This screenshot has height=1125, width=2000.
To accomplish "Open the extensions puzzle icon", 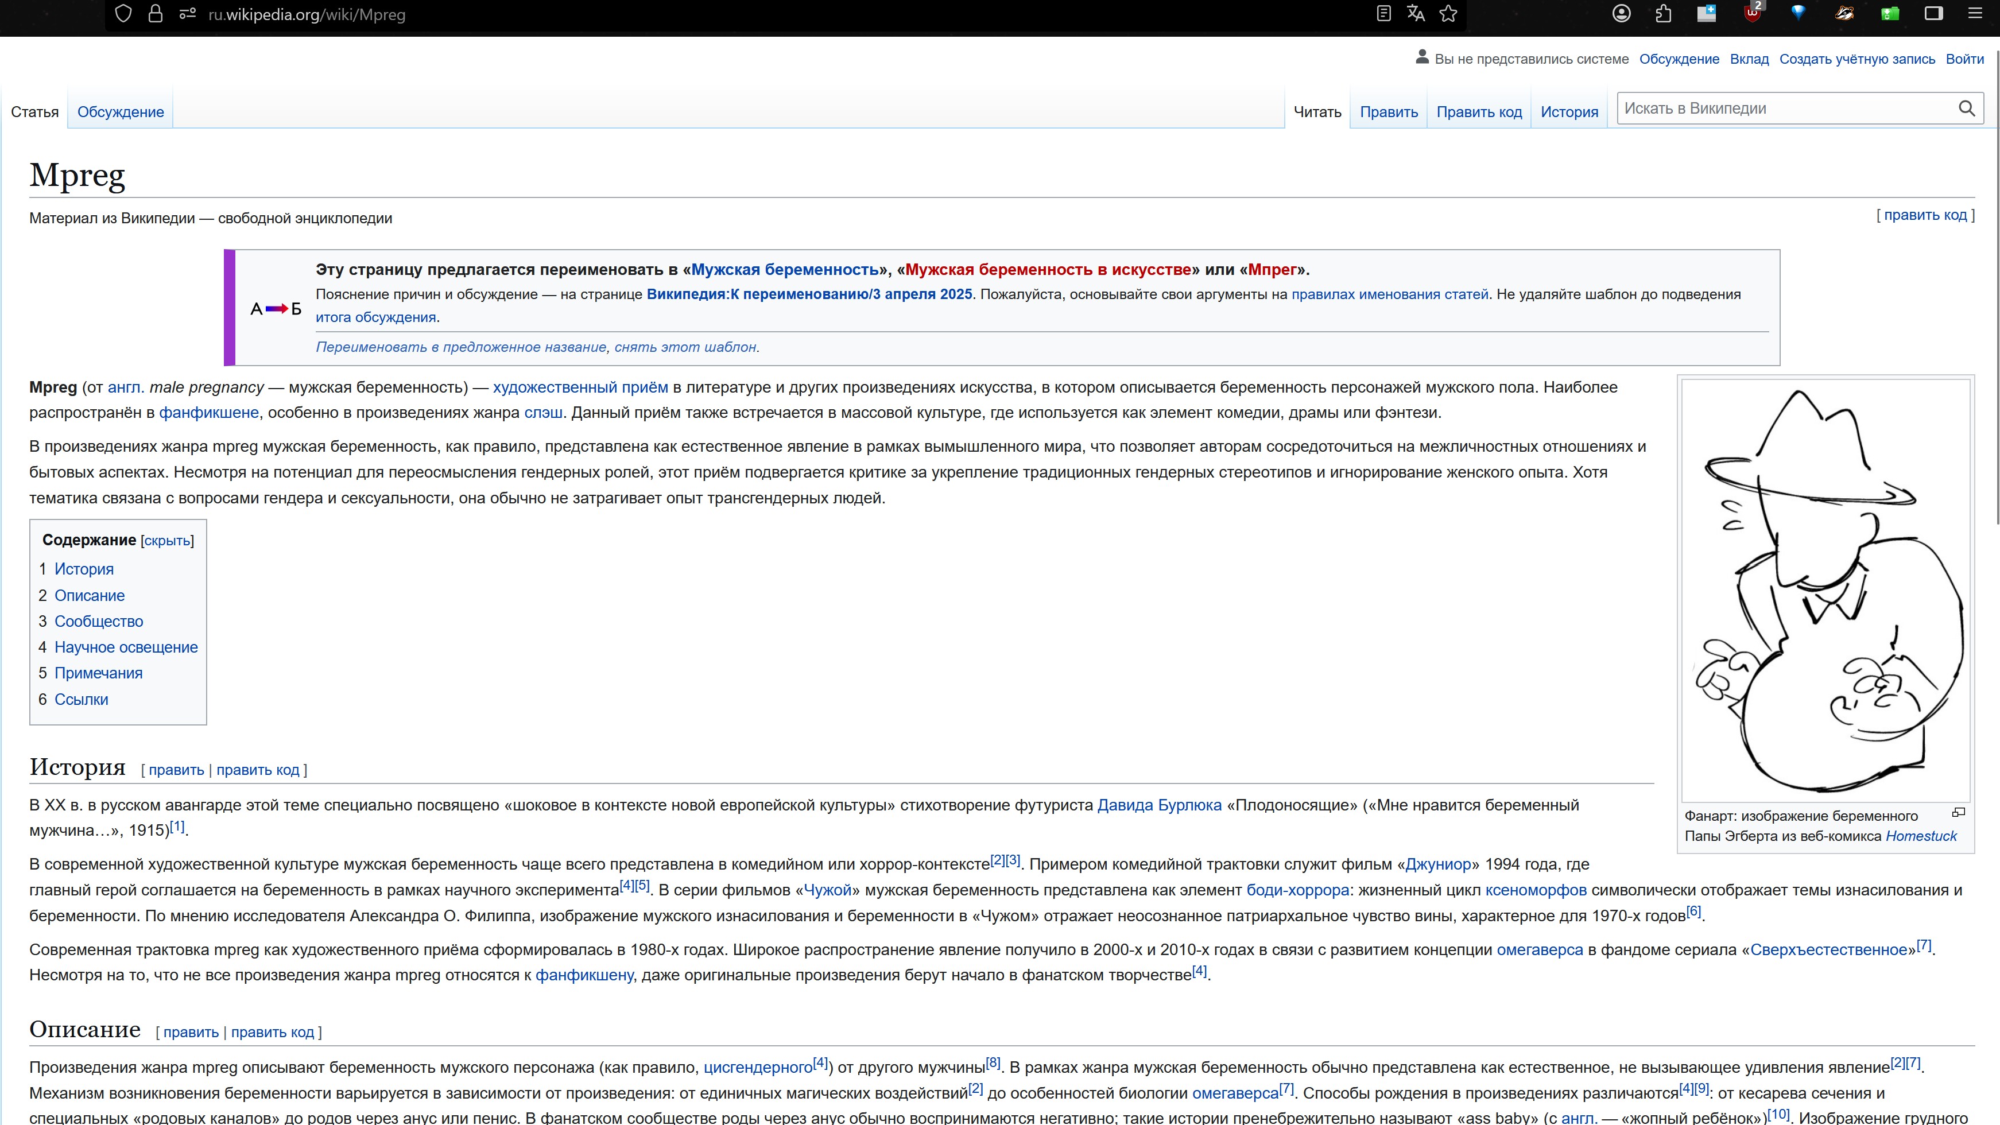I will [x=1663, y=14].
